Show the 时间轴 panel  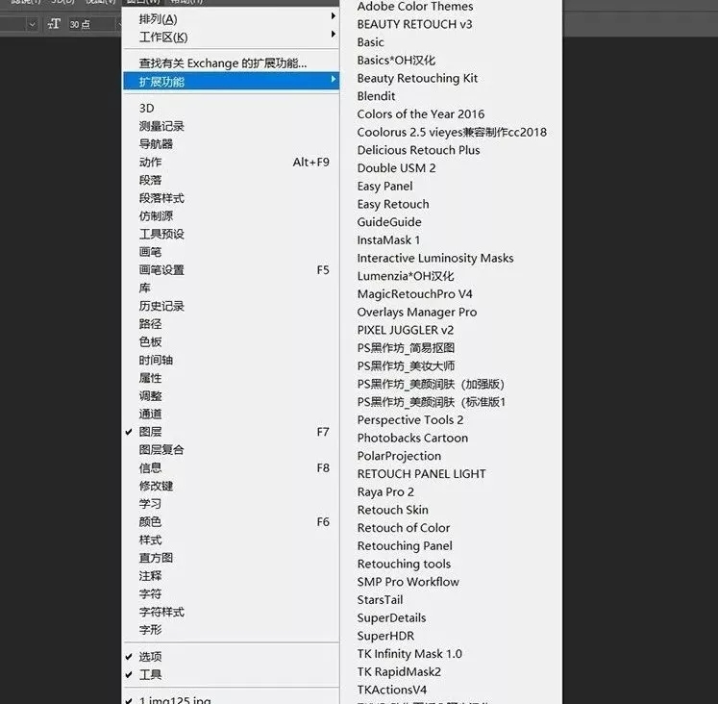tap(232, 360)
